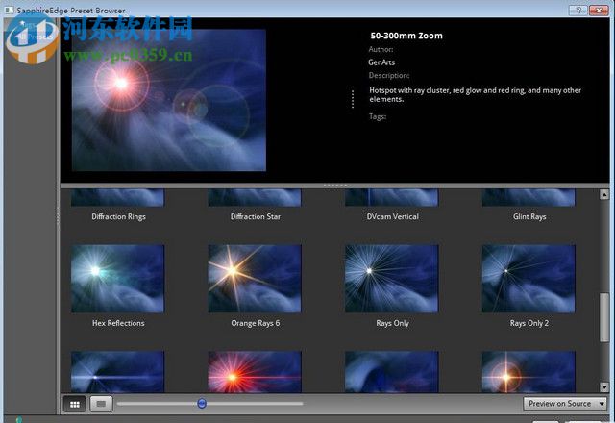
Task: Click the 50-300mm Zoom preset title
Action: pos(406,36)
